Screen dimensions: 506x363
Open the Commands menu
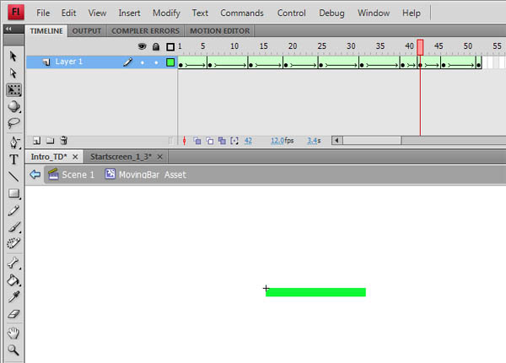click(x=242, y=13)
